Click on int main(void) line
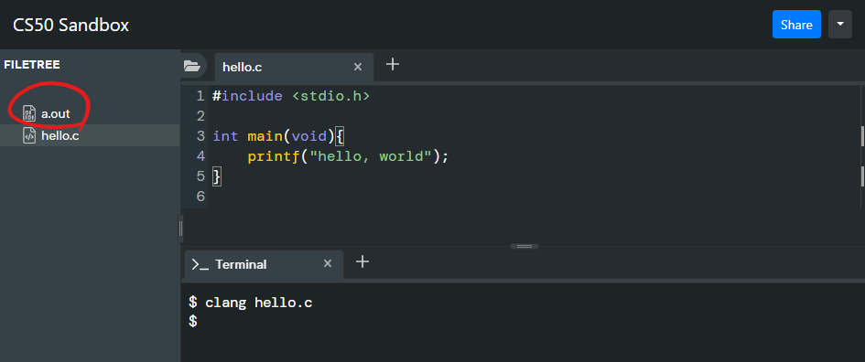Image resolution: width=865 pixels, height=362 pixels. pos(278,136)
